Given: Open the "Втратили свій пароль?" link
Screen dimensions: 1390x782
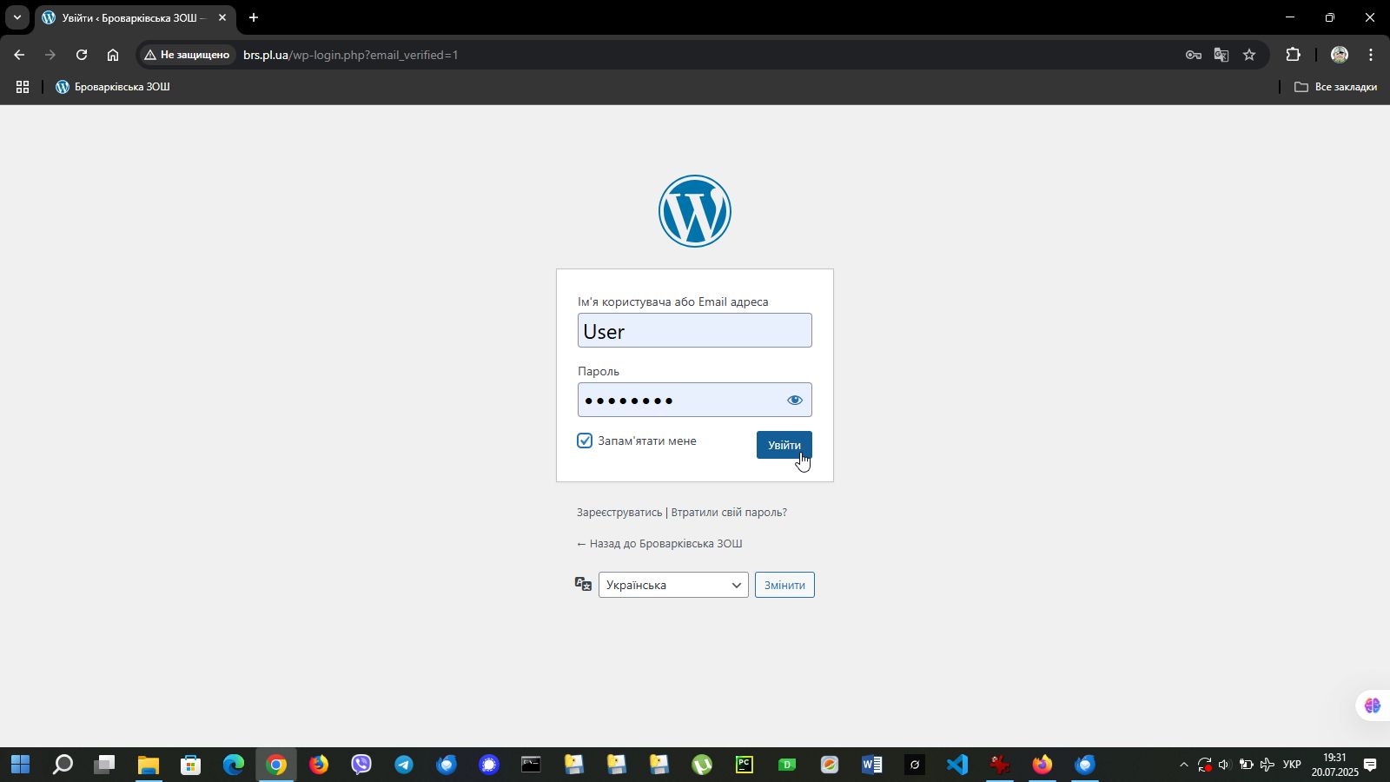Looking at the screenshot, I should coord(729,513).
